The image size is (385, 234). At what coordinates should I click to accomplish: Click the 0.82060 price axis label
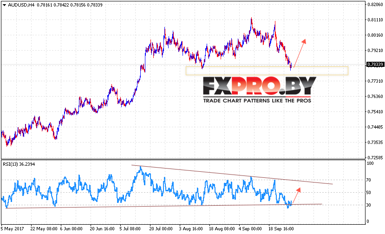[375, 5]
